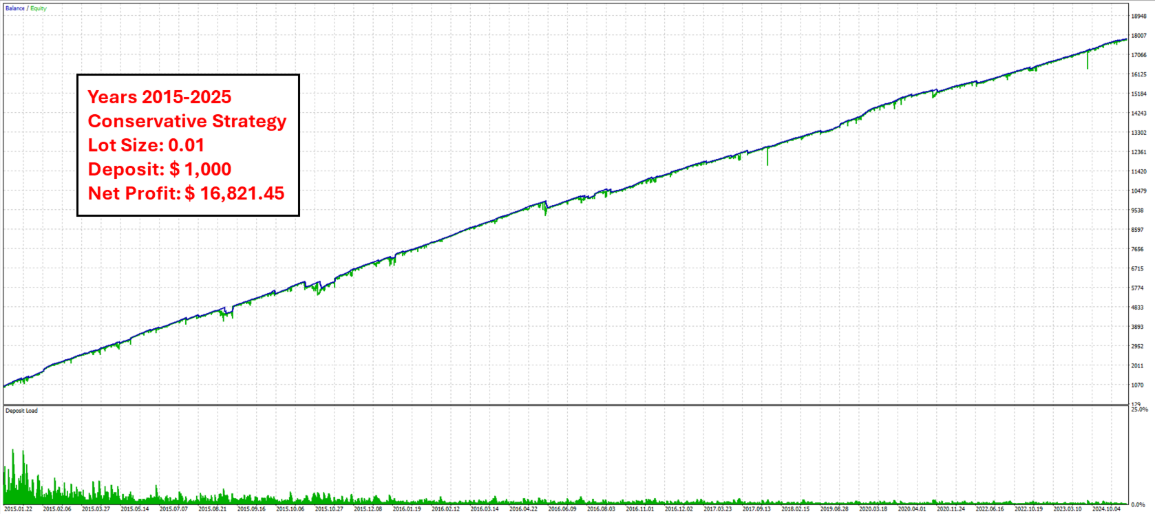Click the 2015.03.27 date label

[96, 509]
